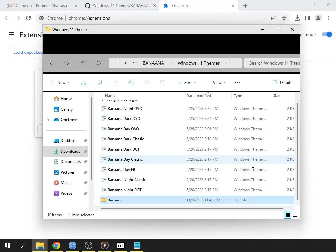This screenshot has height=252, width=336.
Task: Open taskbar search magnifier
Action: (24, 245)
